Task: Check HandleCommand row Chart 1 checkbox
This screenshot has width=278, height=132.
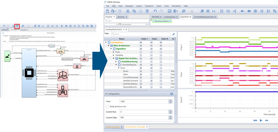Action: click(141, 81)
